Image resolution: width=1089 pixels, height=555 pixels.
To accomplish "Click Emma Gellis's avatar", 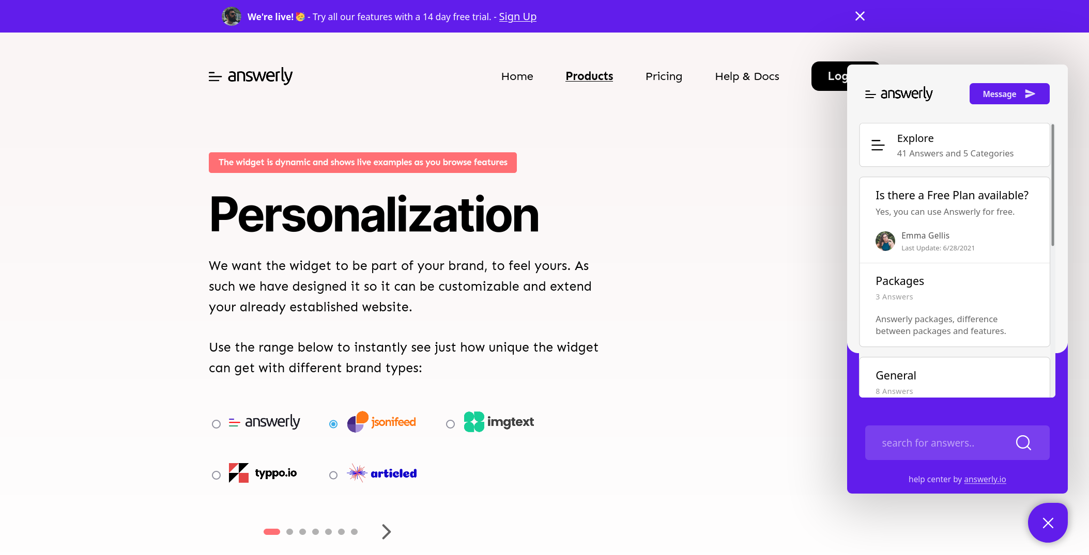I will [885, 241].
